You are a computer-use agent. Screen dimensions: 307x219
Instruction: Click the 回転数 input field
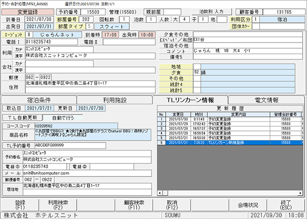(x=124, y=19)
